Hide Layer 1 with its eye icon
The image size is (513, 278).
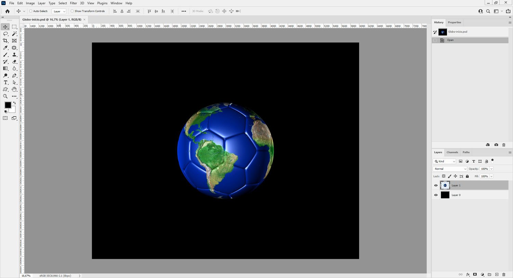(x=436, y=185)
